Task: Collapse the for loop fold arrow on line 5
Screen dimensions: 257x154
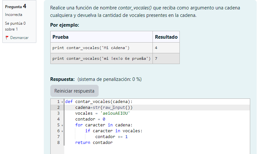Action: pos(62,125)
